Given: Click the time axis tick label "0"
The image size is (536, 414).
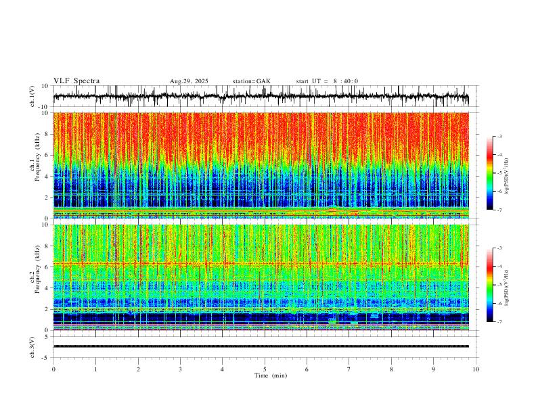Looking at the screenshot, I should pos(53,369).
